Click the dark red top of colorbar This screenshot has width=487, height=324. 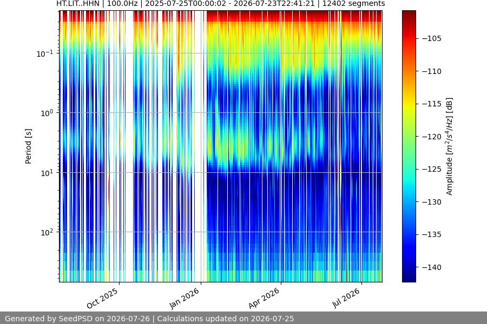coord(409,15)
